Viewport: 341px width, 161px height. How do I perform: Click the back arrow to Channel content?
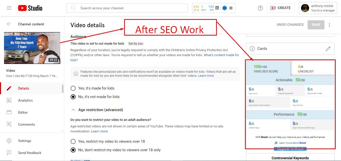pyautogui.click(x=9, y=24)
